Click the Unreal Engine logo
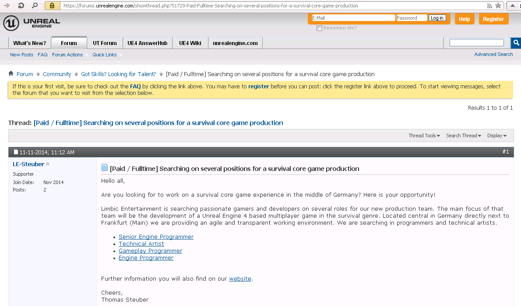Screen dimensions: 521x306 (x=32, y=23)
